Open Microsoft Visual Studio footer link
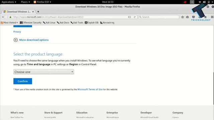Screen dimensions: 214x120 click(x=149, y=117)
